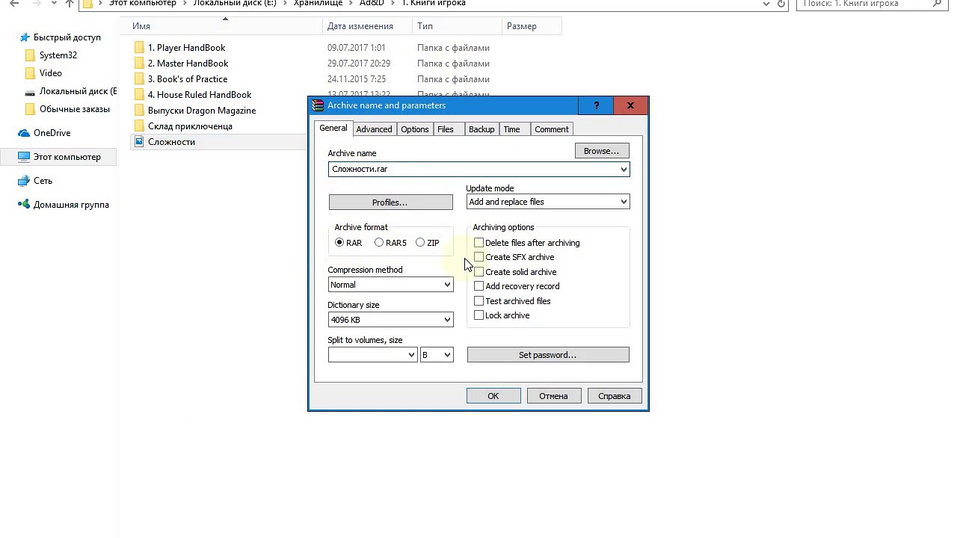
Task: Select the Этот компьютер monitor icon
Action: click(x=24, y=157)
